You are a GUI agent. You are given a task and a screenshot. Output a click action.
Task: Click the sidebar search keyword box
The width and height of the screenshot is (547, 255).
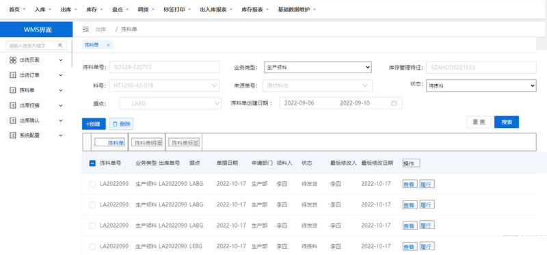tap(36, 45)
